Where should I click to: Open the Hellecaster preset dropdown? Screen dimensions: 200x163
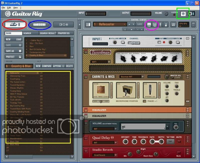[x=124, y=24]
